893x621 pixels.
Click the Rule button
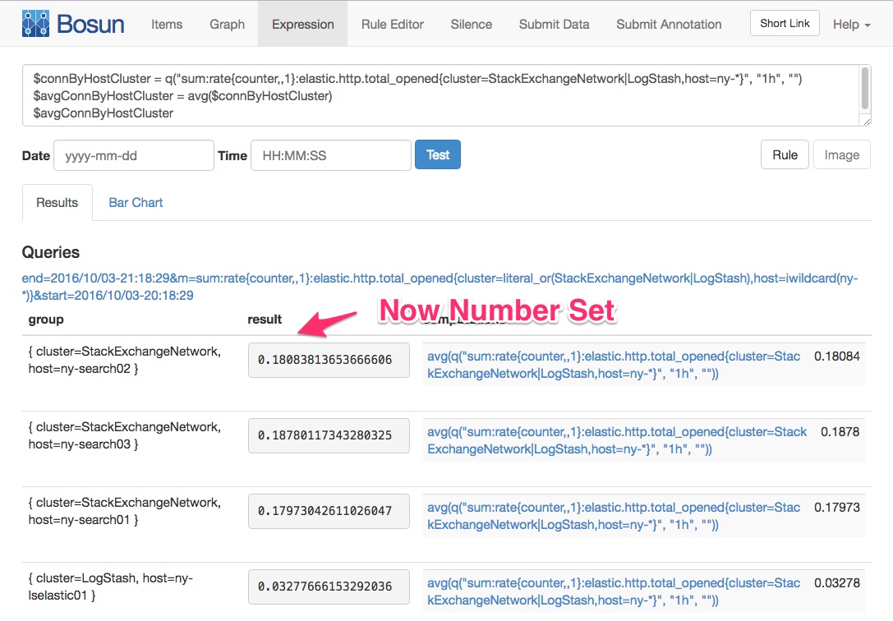[785, 154]
